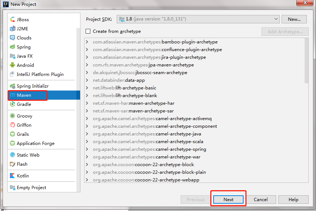Open Help from the dialog

click(x=293, y=200)
